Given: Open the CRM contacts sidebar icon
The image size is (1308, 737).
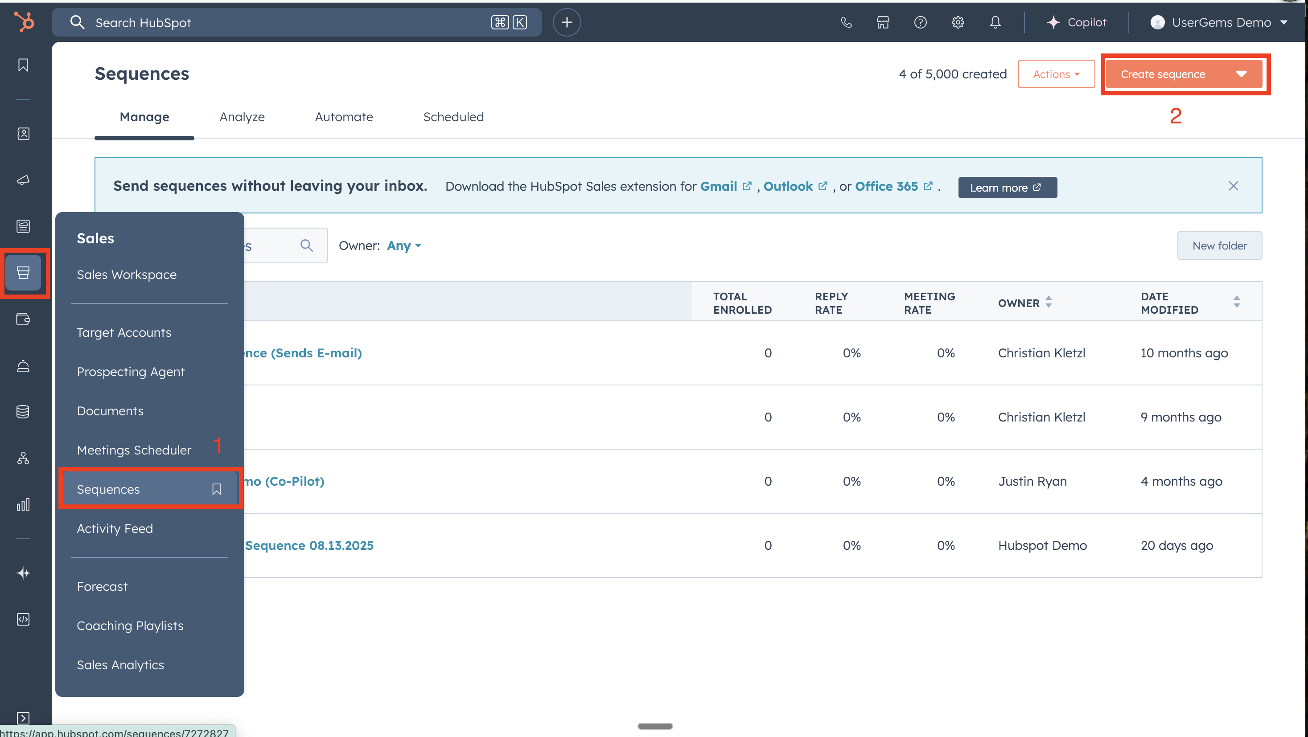Looking at the screenshot, I should click(x=23, y=134).
